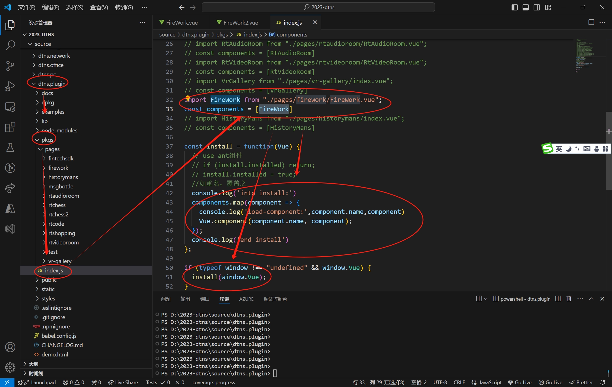The height and width of the screenshot is (387, 612).
Task: Maximize the terminal panel size
Action: tap(591, 299)
